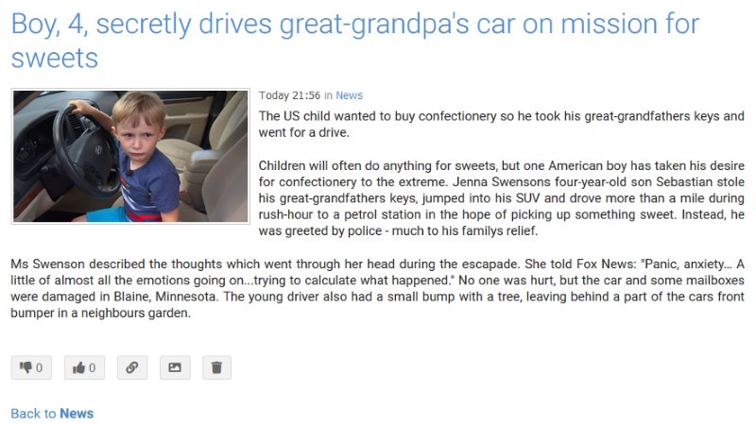Click the 'Today 21:56' timestamp
Image resolution: width=756 pixels, height=443 pixels.
(289, 95)
